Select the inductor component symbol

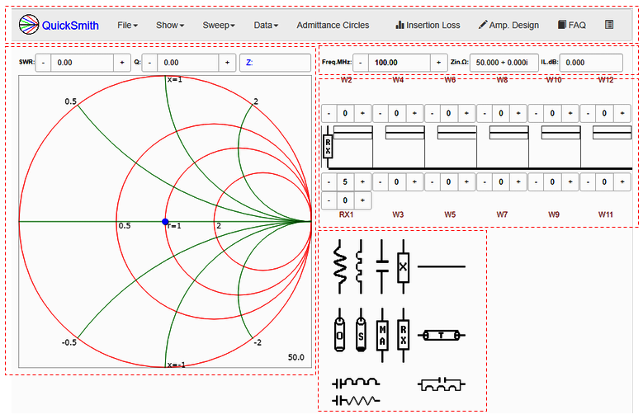click(x=360, y=266)
